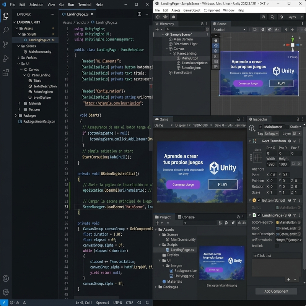Toggle the bntllick checkbox in Inspector
The height and width of the screenshot is (306, 306).
[x=277, y=246]
